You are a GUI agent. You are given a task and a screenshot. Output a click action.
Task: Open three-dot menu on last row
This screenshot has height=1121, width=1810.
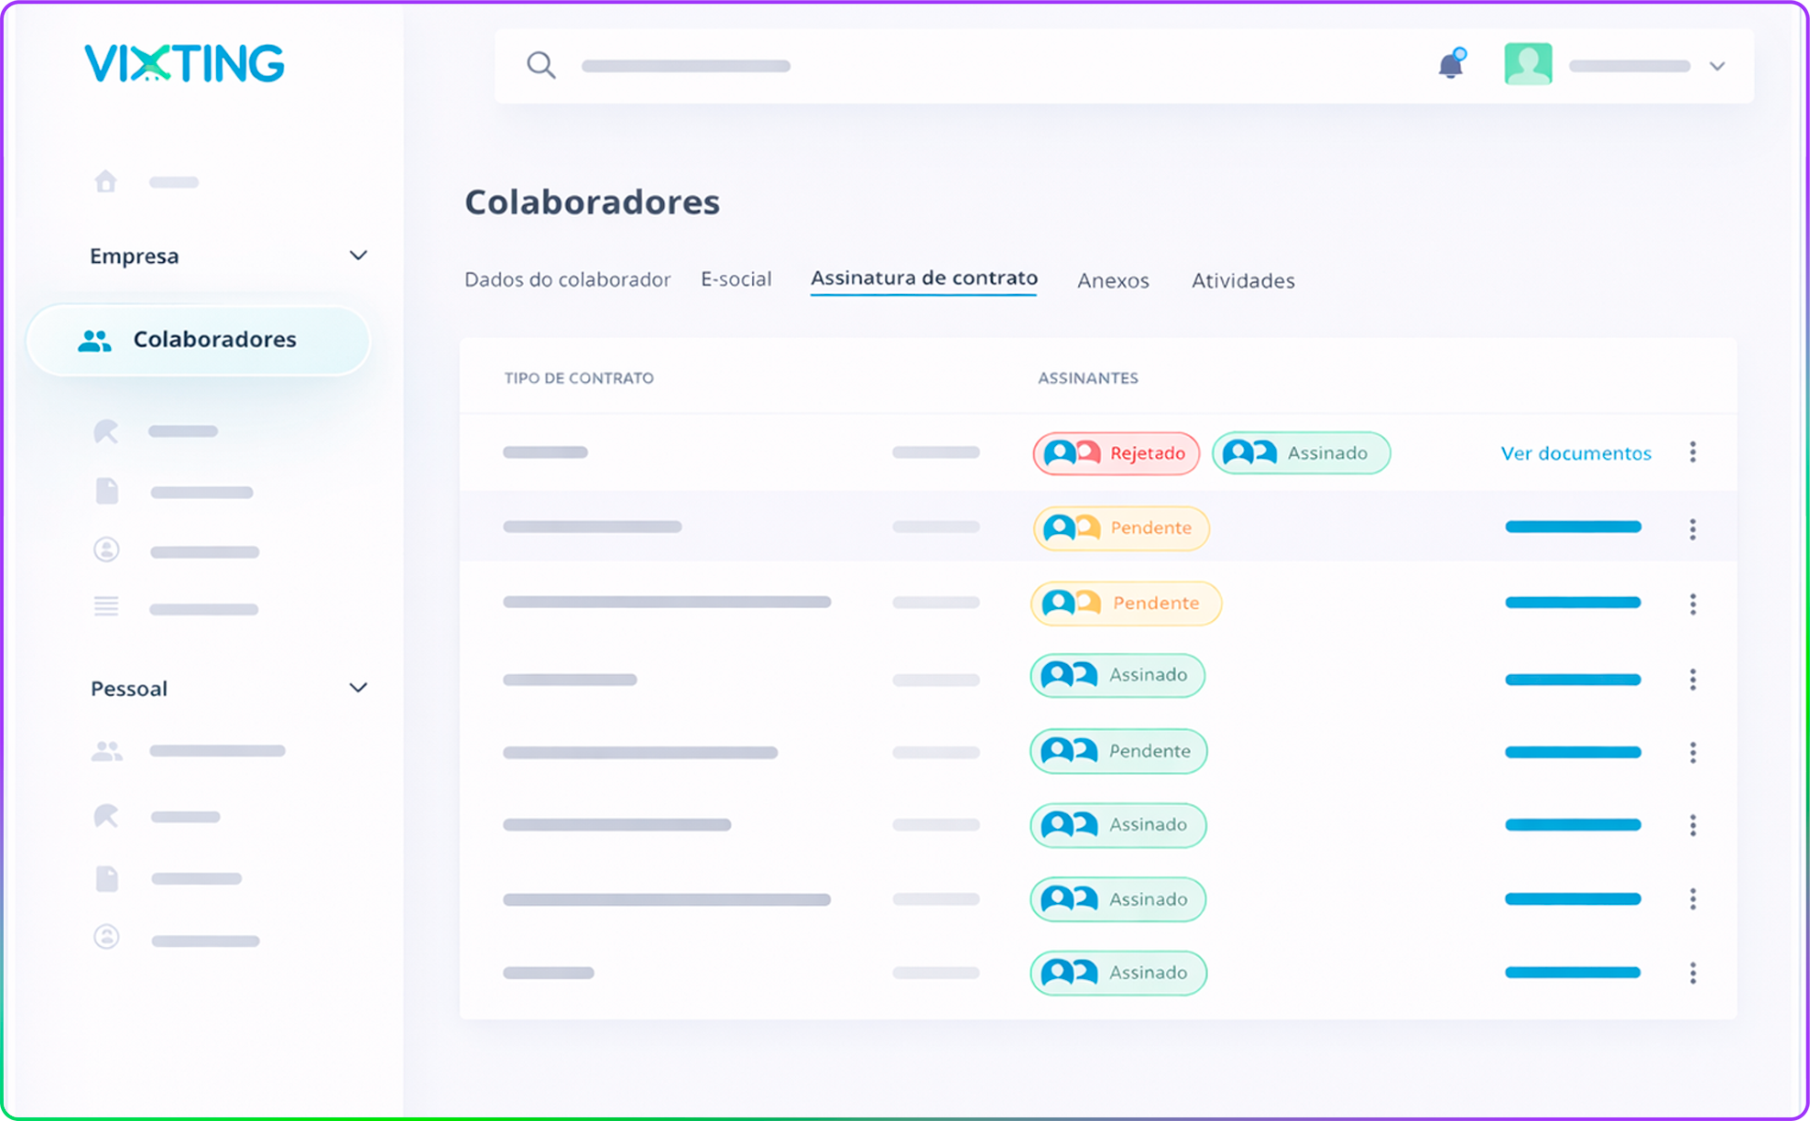(x=1693, y=973)
